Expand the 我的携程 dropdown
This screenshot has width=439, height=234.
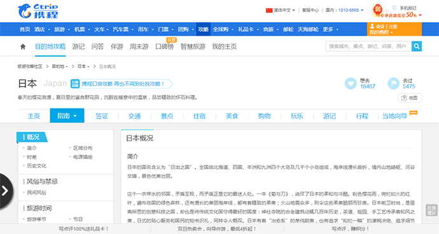pos(380,32)
